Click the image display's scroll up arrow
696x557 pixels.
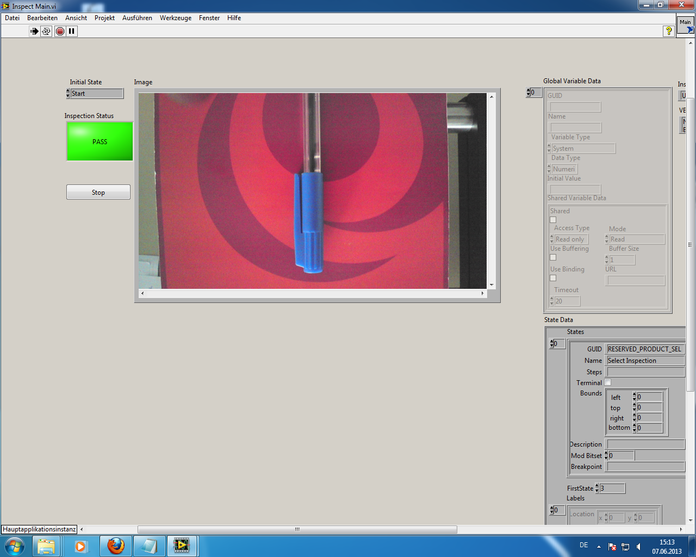point(492,97)
